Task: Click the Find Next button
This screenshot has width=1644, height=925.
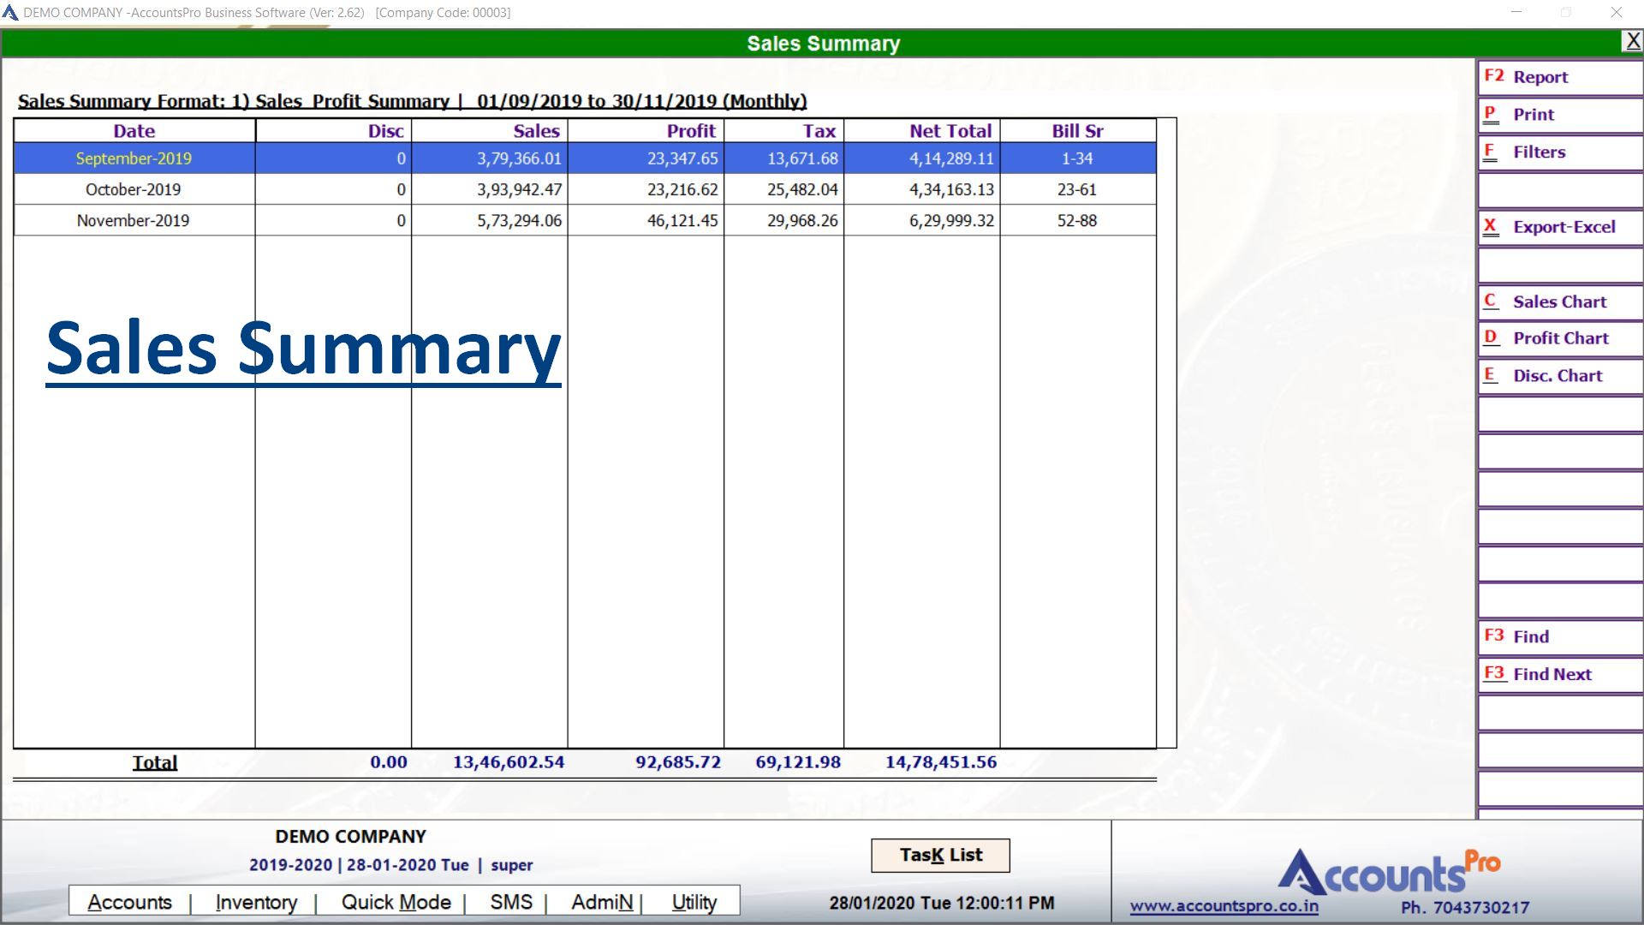Action: (x=1558, y=675)
